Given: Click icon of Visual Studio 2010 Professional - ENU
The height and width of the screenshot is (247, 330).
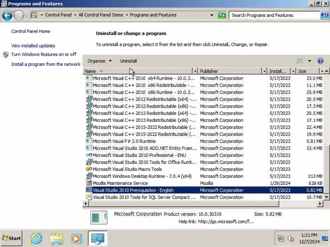Looking at the screenshot, I should (89, 155).
